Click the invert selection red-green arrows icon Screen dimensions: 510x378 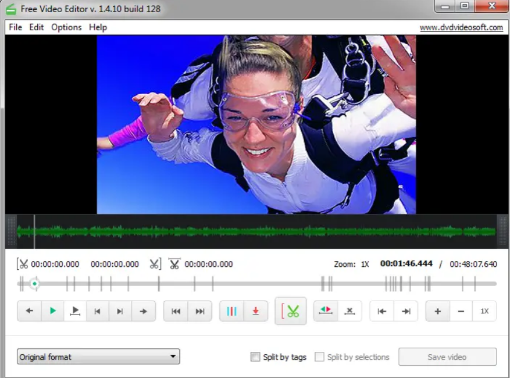pos(326,311)
